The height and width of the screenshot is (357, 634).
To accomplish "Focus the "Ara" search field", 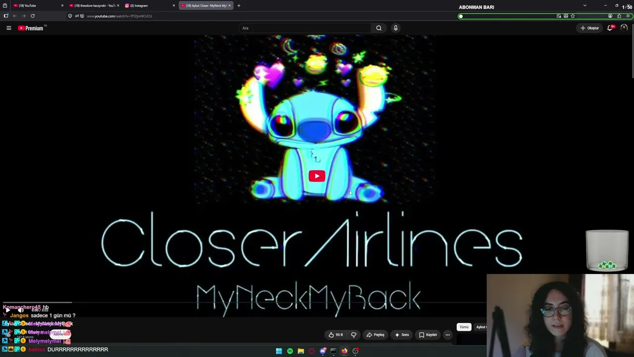I will [305, 28].
